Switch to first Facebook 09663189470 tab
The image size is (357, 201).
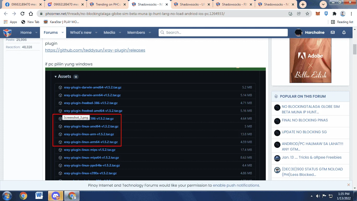23,4
